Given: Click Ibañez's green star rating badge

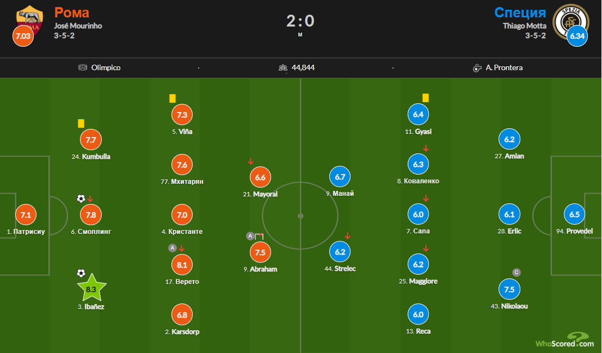Looking at the screenshot, I should 91,288.
